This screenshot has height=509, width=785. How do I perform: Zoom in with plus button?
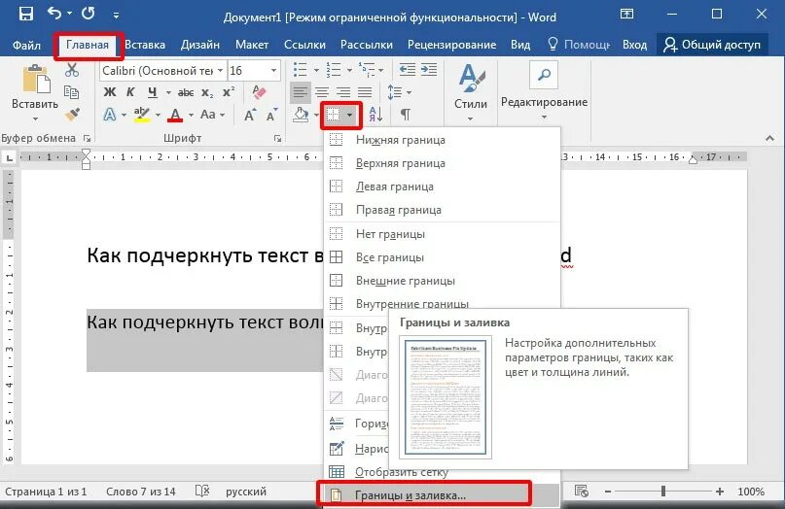[720, 492]
